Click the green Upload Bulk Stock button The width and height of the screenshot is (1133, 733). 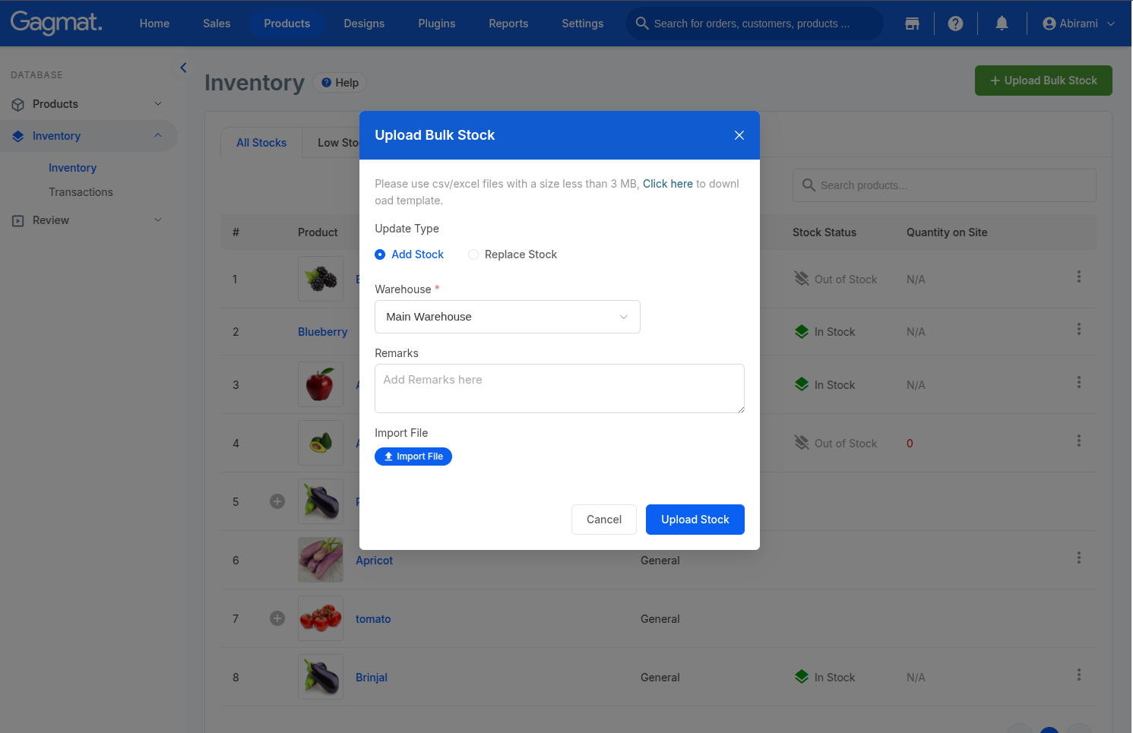tap(1043, 81)
